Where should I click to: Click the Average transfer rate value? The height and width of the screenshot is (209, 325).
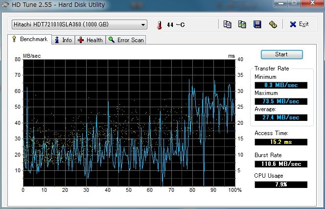coord(281,117)
